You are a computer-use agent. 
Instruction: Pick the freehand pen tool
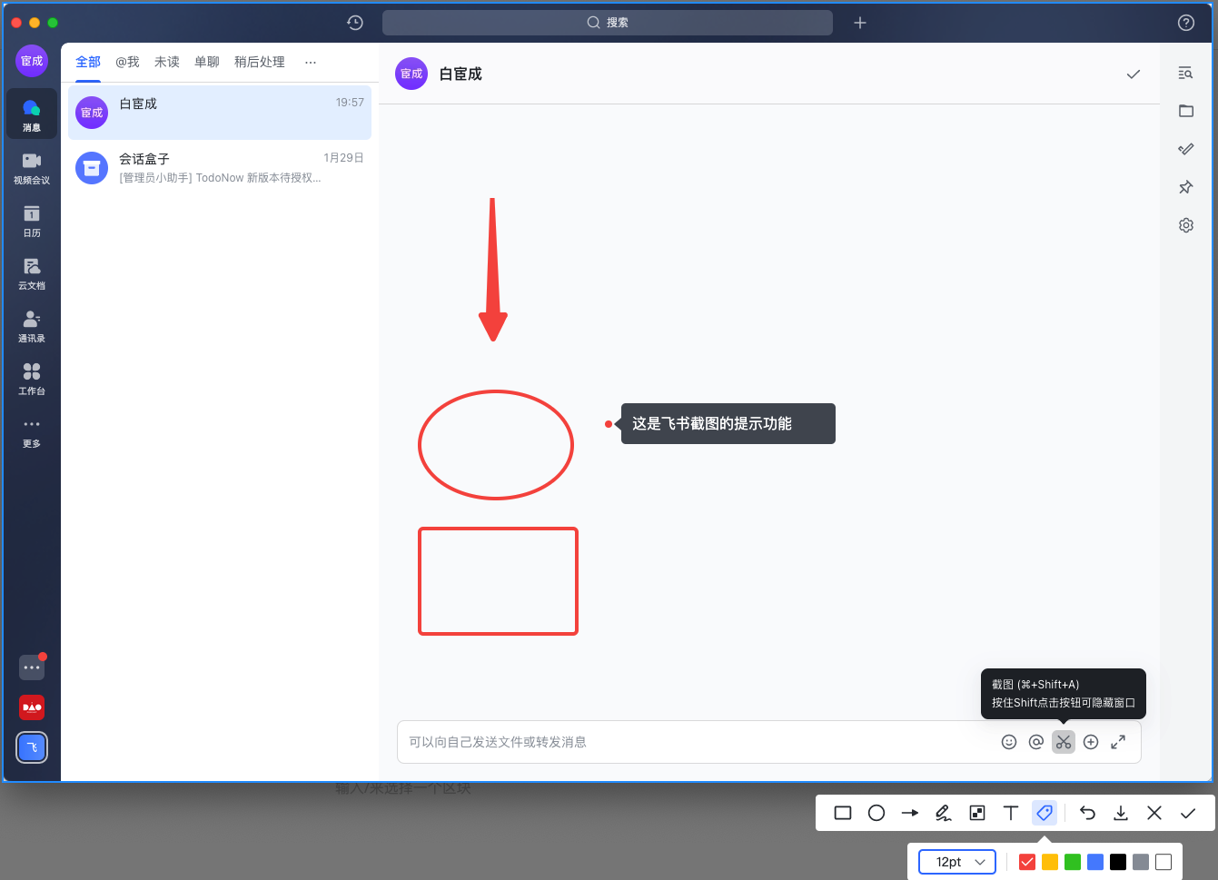(944, 813)
